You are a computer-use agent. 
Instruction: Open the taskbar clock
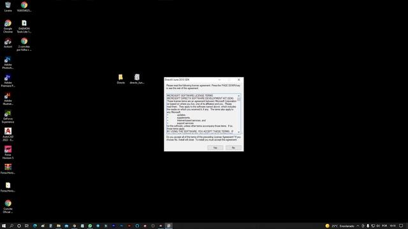[393, 226]
